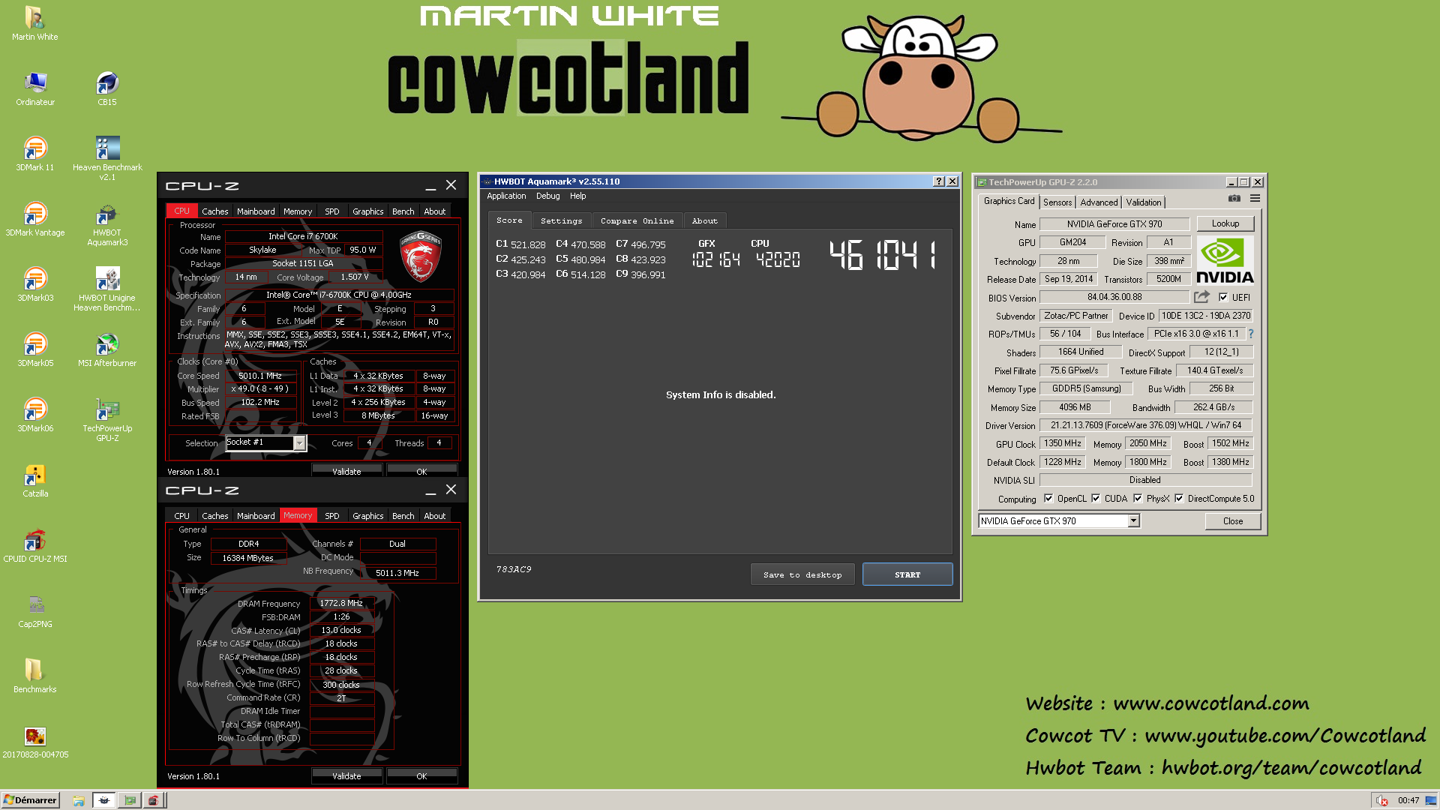Expand the Socket #1 selection dropdown

(299, 443)
